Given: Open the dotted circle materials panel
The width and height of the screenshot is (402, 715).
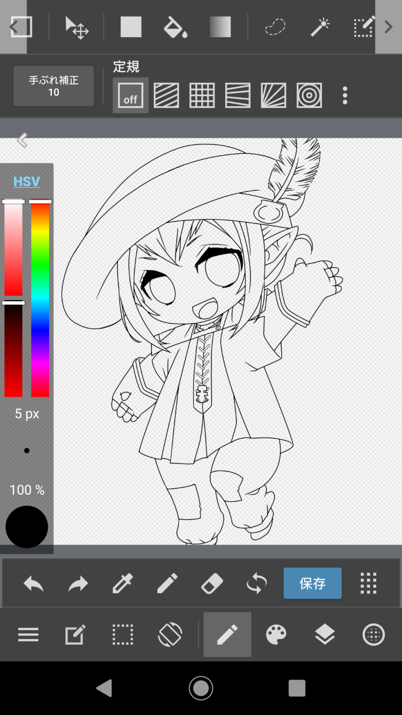Looking at the screenshot, I should click(373, 635).
